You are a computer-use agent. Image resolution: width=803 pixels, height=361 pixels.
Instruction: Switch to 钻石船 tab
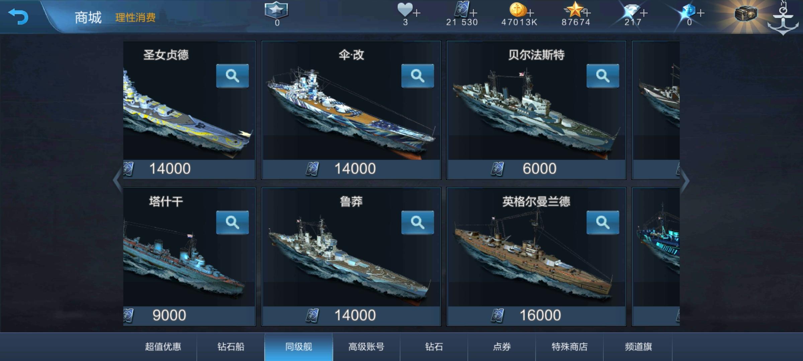pyautogui.click(x=231, y=347)
